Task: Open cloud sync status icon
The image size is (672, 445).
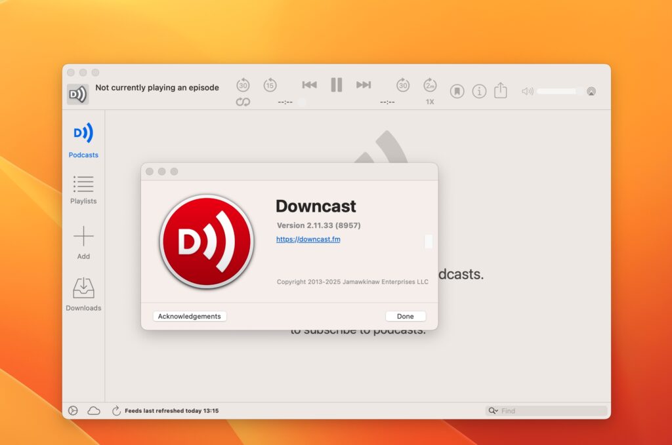Action: 94,410
